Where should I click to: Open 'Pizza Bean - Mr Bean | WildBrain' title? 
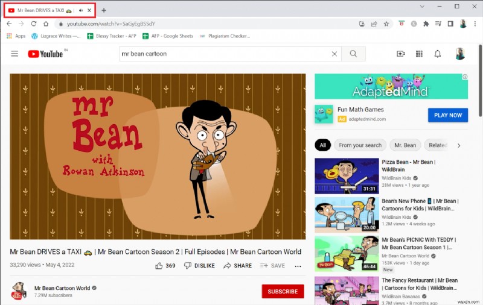(x=409, y=166)
